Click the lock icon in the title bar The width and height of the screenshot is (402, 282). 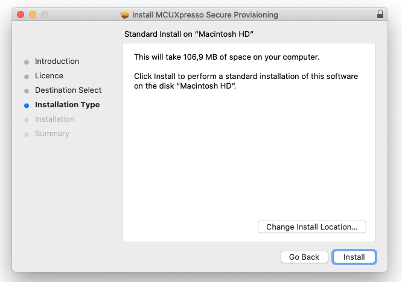[380, 14]
